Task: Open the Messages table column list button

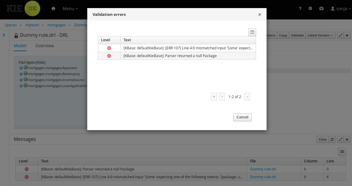Action: 342,152
